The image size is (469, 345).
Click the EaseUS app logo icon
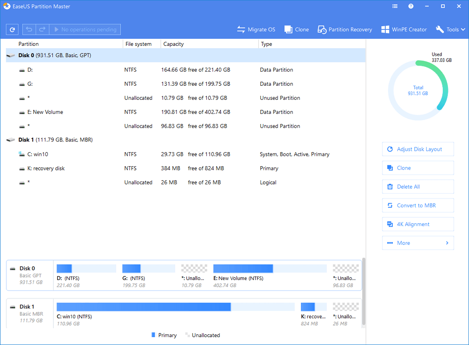point(7,6)
